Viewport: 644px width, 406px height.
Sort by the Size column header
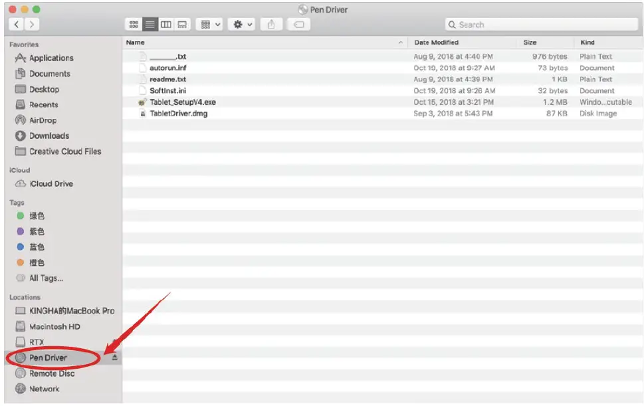point(530,43)
